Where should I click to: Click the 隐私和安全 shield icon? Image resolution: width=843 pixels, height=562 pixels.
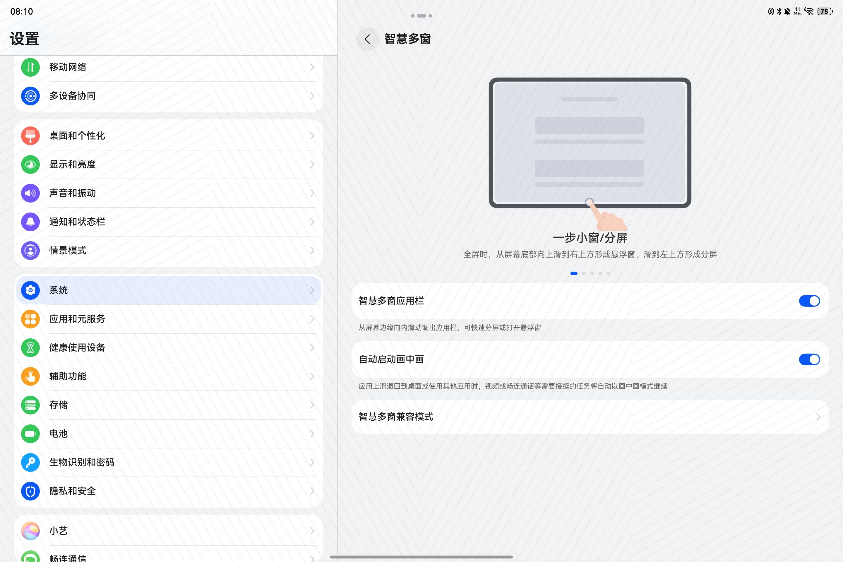coord(30,491)
